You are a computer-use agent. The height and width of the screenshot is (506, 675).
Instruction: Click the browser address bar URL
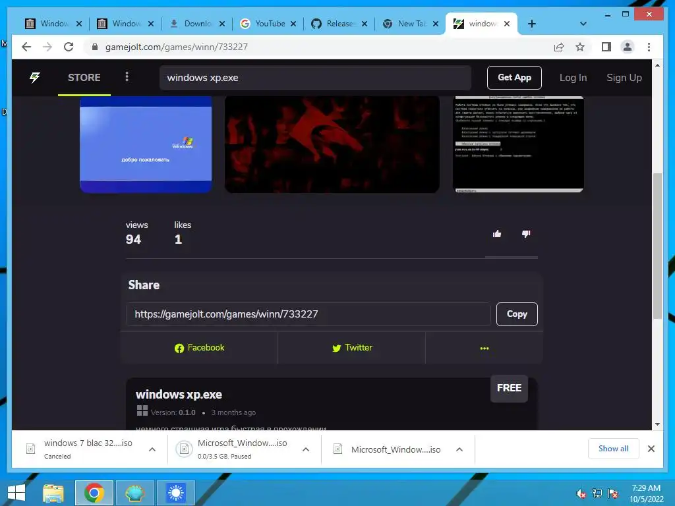point(177,47)
